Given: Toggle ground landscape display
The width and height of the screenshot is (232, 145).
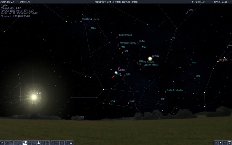Looking at the screenshot, I should tap(25, 142).
